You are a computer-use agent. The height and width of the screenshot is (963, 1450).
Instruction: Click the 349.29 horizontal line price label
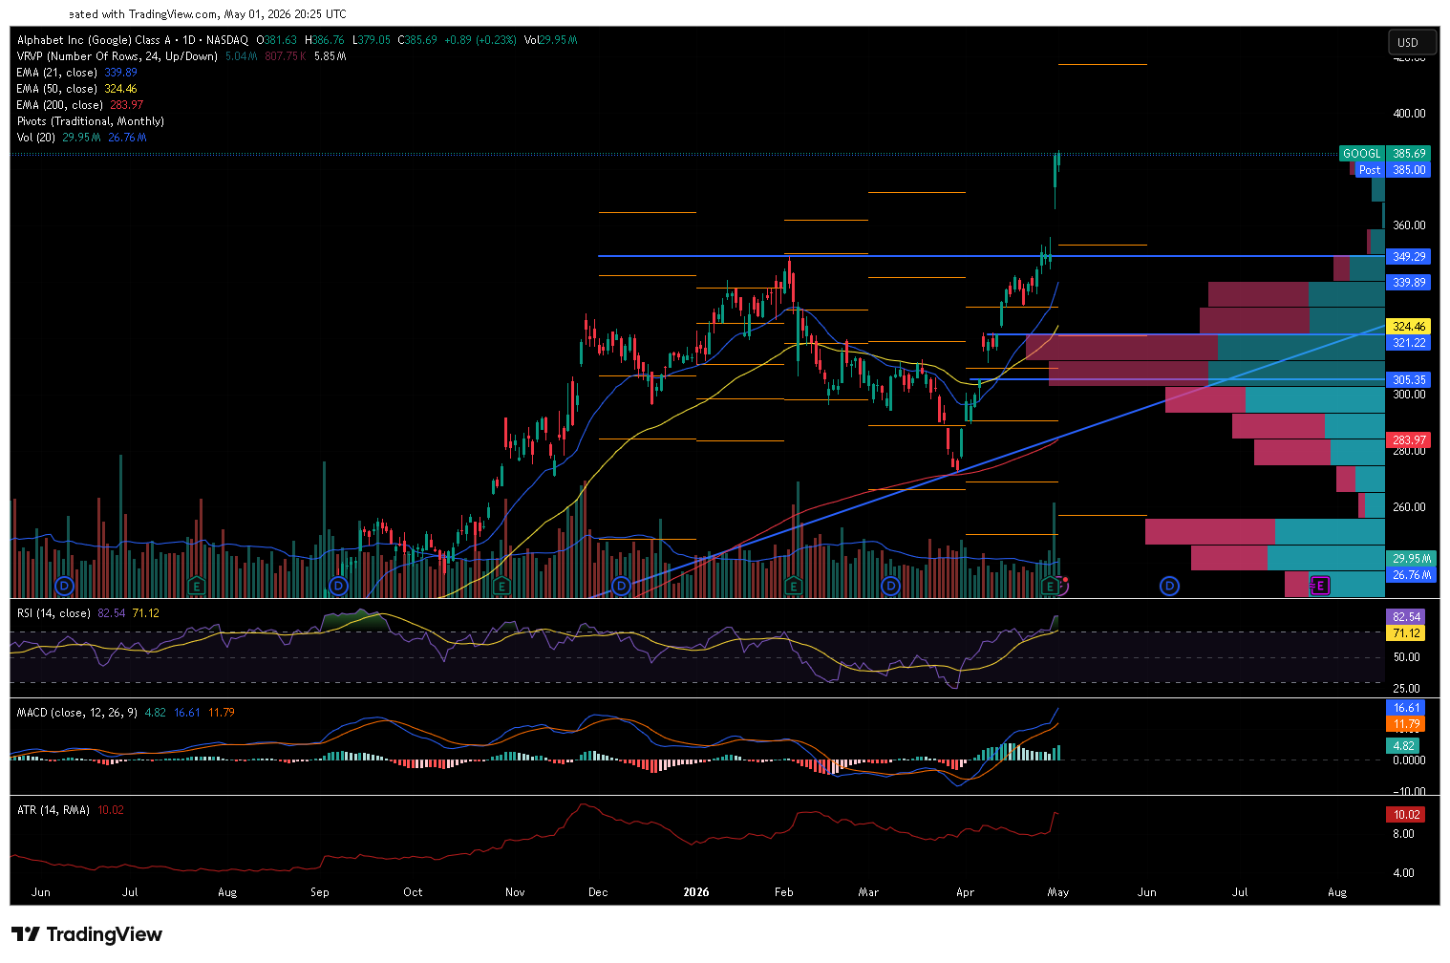coord(1408,257)
